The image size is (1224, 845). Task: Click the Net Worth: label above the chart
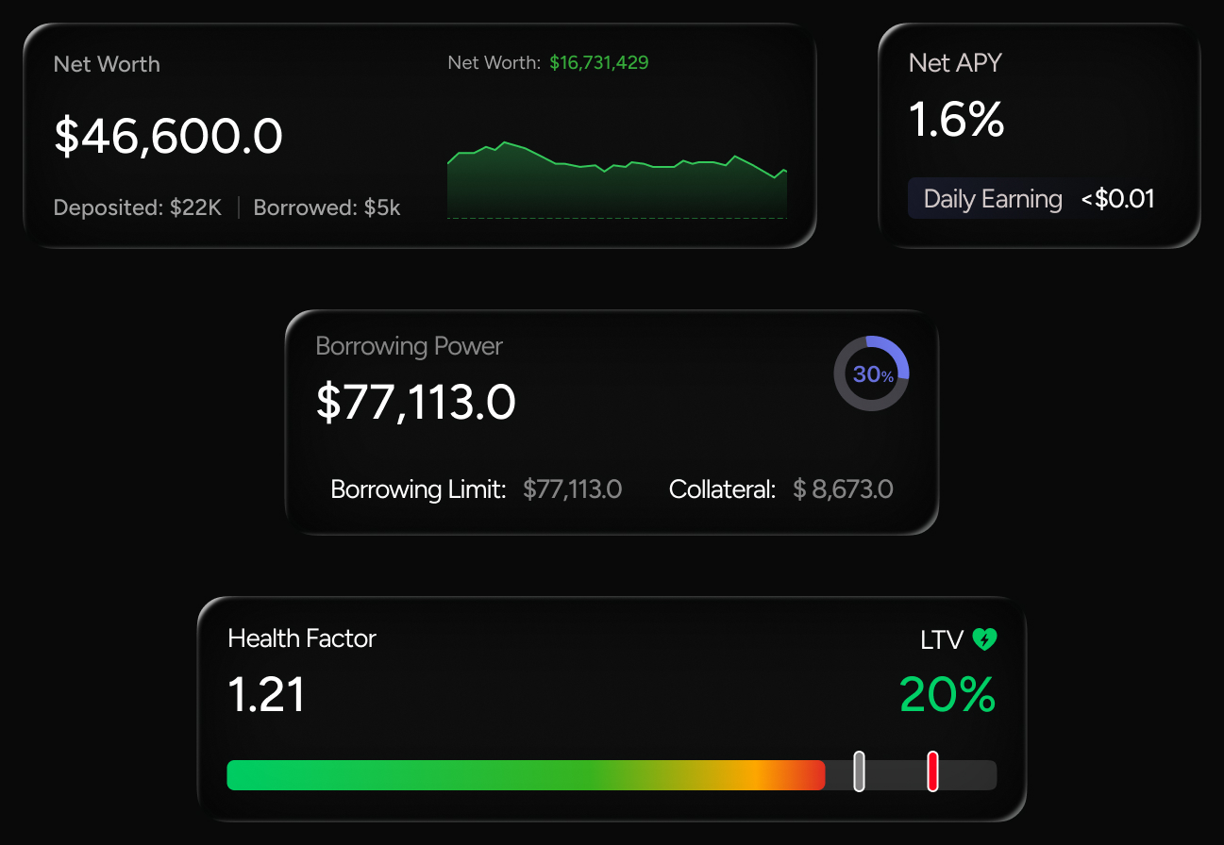pos(495,63)
